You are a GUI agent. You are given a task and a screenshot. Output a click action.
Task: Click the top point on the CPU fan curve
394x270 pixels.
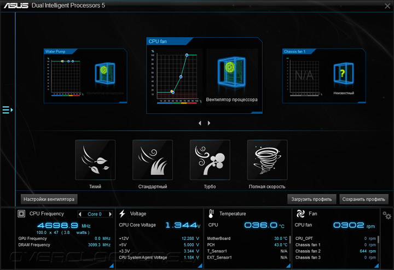187,55
